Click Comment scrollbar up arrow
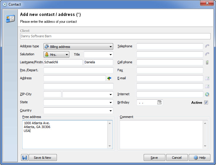This screenshot has height=165, width=216. click(x=205, y=123)
